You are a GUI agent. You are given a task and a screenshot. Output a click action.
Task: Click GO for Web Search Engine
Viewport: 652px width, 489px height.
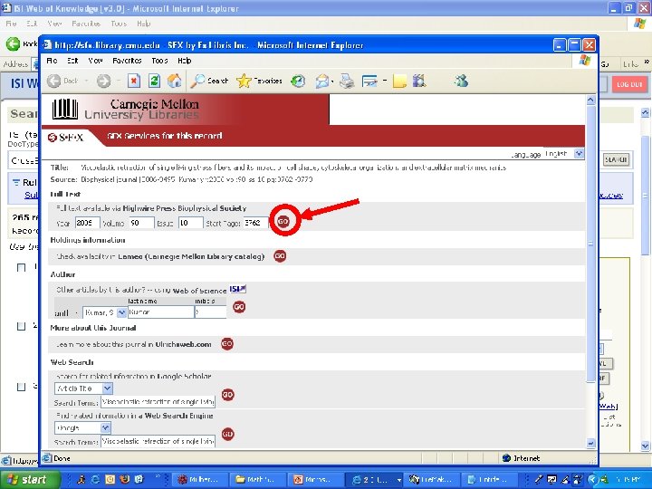coord(227,434)
